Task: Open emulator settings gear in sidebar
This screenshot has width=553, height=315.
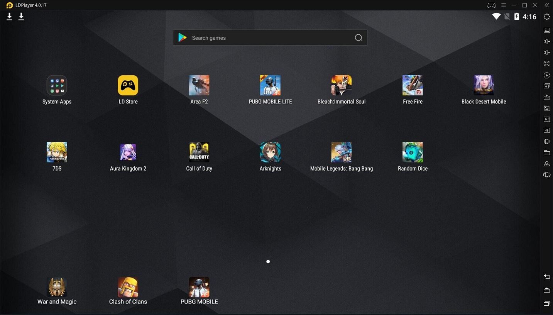Action: pos(547,17)
